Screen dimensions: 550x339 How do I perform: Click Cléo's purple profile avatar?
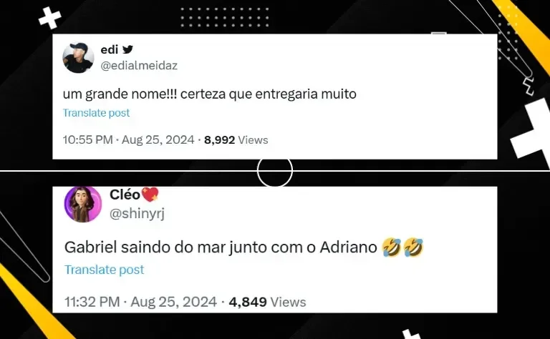click(x=83, y=205)
